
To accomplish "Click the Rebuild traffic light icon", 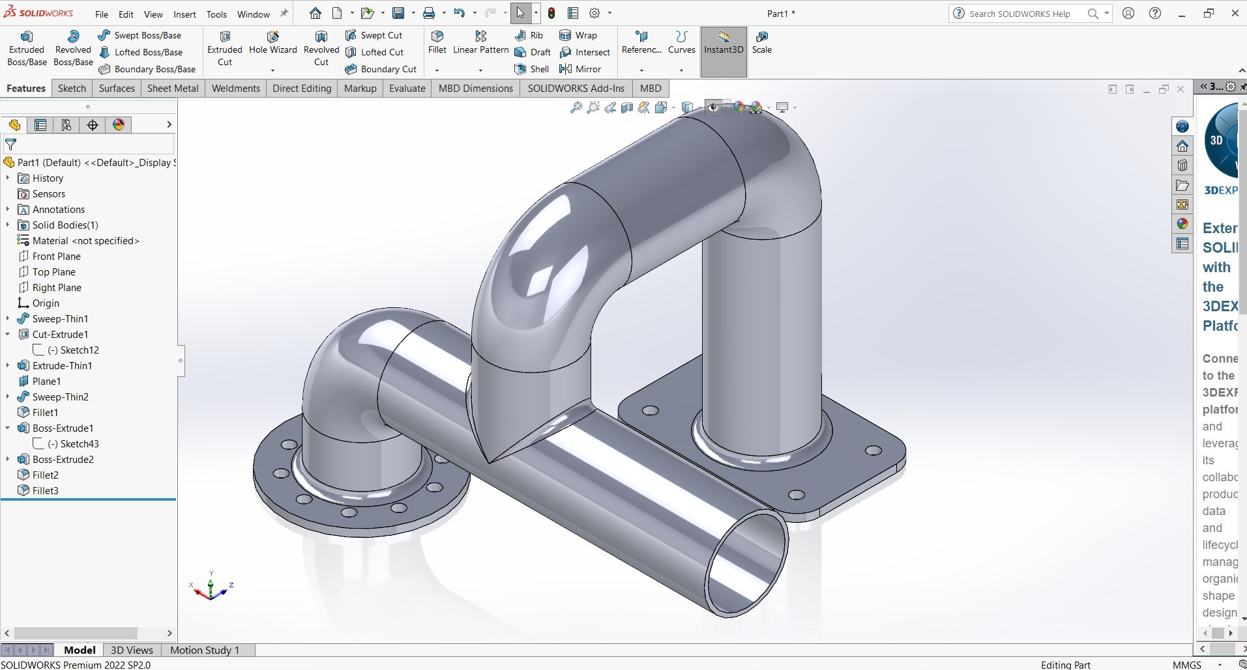I will pyautogui.click(x=551, y=13).
